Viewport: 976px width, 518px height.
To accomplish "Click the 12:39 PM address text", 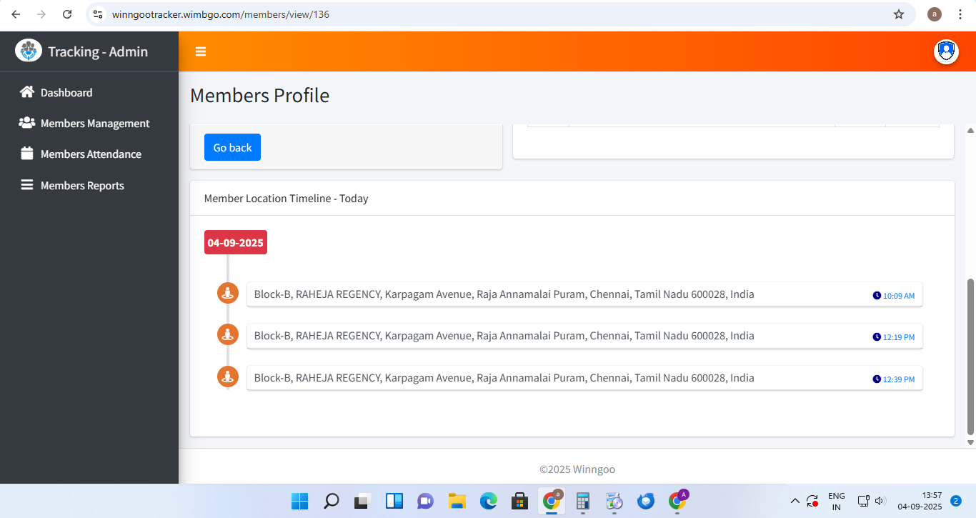I will click(504, 377).
